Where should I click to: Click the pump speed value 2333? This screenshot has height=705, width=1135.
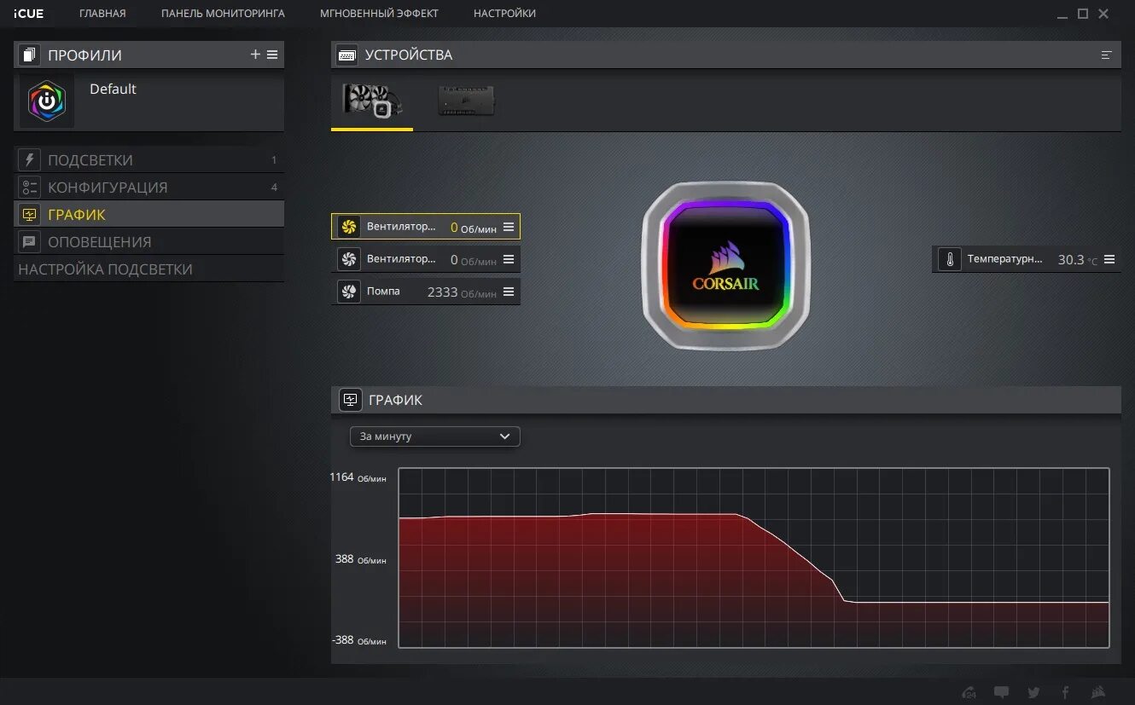(442, 292)
